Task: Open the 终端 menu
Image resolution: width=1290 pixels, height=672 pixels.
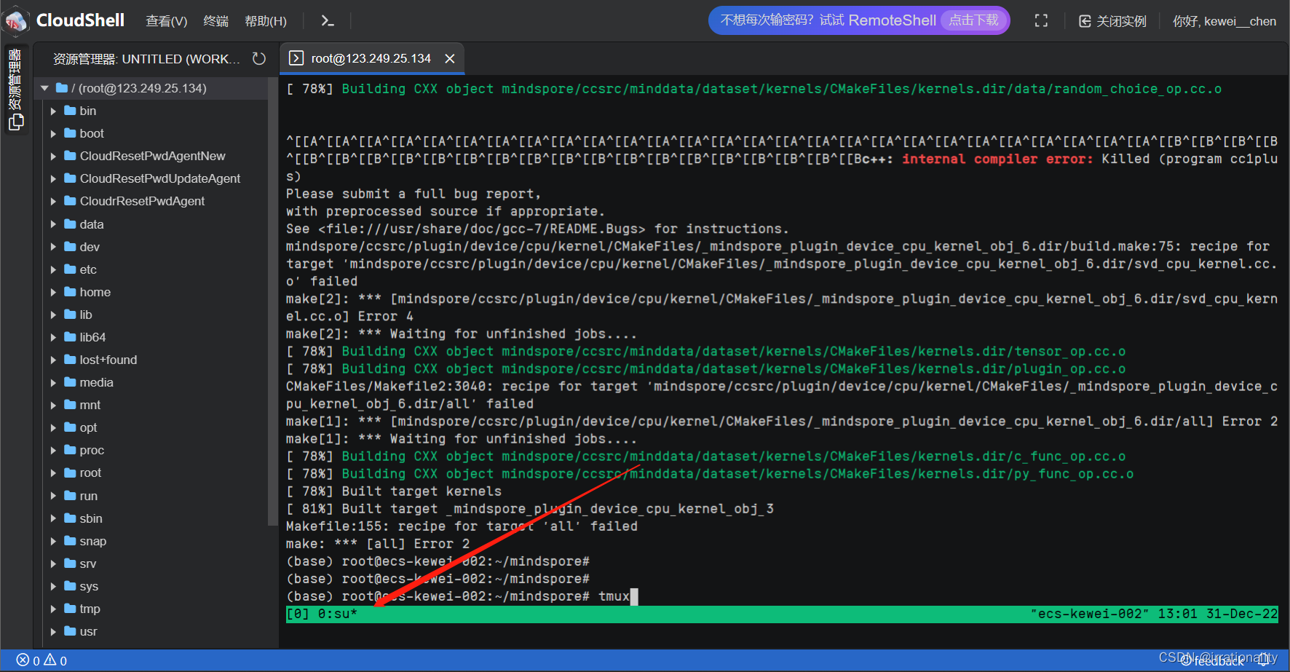Action: point(215,21)
